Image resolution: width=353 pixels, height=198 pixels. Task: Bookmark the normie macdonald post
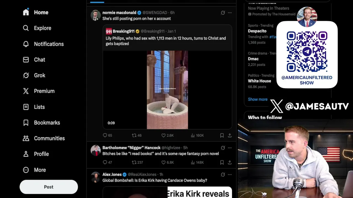pos(222,135)
